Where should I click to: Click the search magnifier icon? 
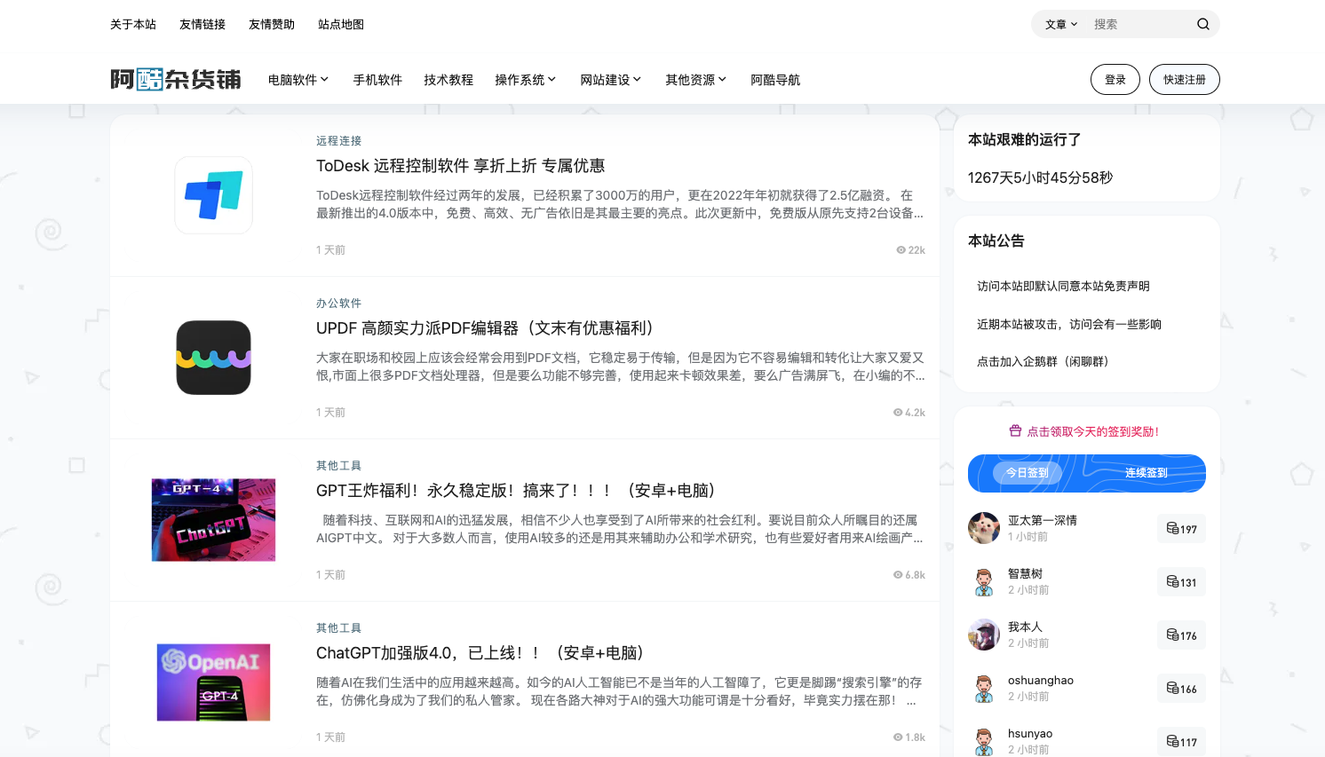click(1202, 24)
